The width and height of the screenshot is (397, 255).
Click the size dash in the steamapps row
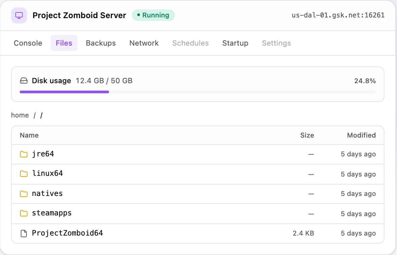311,214
